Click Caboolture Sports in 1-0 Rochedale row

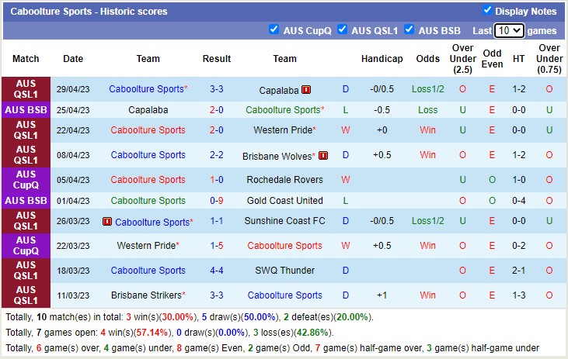[148, 180]
